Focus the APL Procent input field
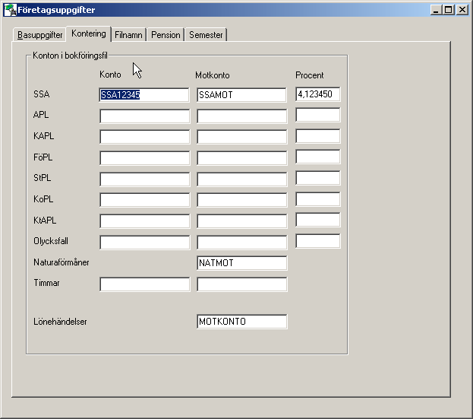This screenshot has height=419, width=473. point(317,115)
